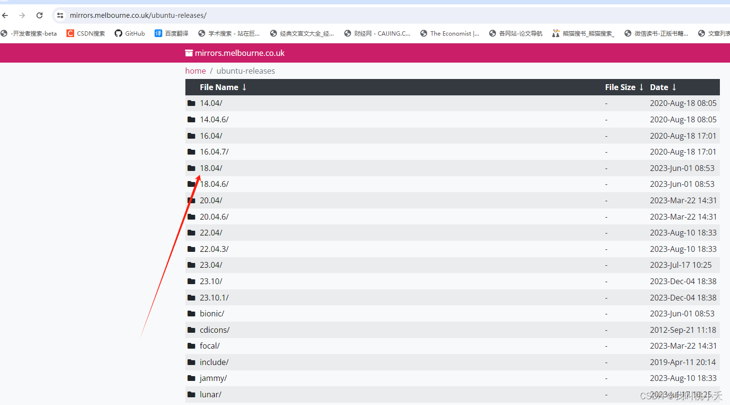Click the browser forward arrow
Screen dimensions: 730x405
click(22, 15)
